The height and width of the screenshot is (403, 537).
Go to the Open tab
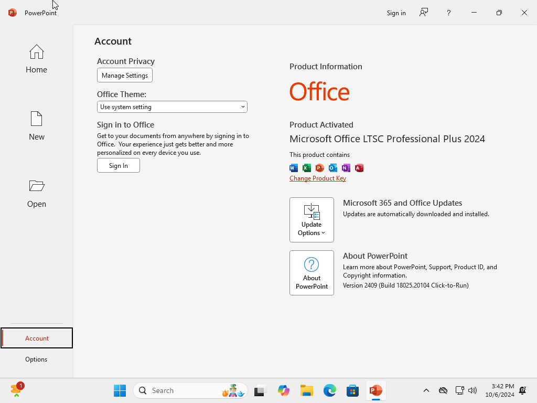pyautogui.click(x=36, y=193)
